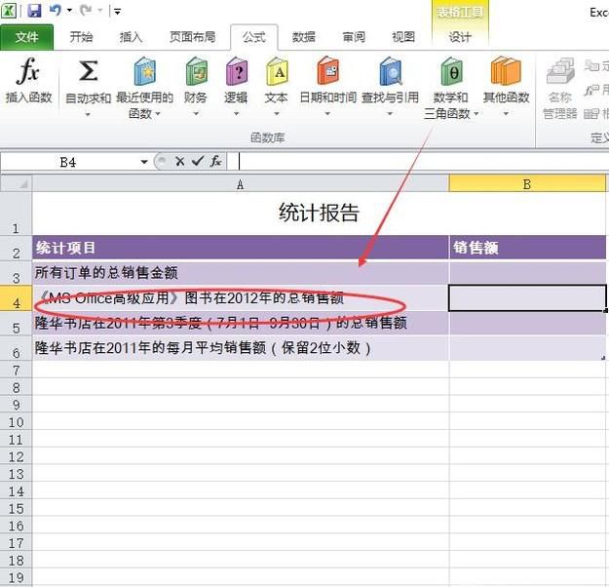Image resolution: width=609 pixels, height=587 pixels.
Task: Click the Save icon in quick access toolbar
Action: [x=34, y=11]
